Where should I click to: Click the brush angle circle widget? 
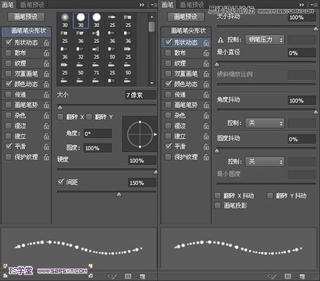tap(140, 134)
